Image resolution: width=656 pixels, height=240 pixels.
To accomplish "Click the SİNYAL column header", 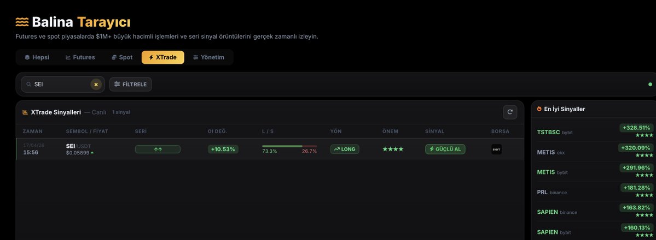I will click(x=434, y=131).
